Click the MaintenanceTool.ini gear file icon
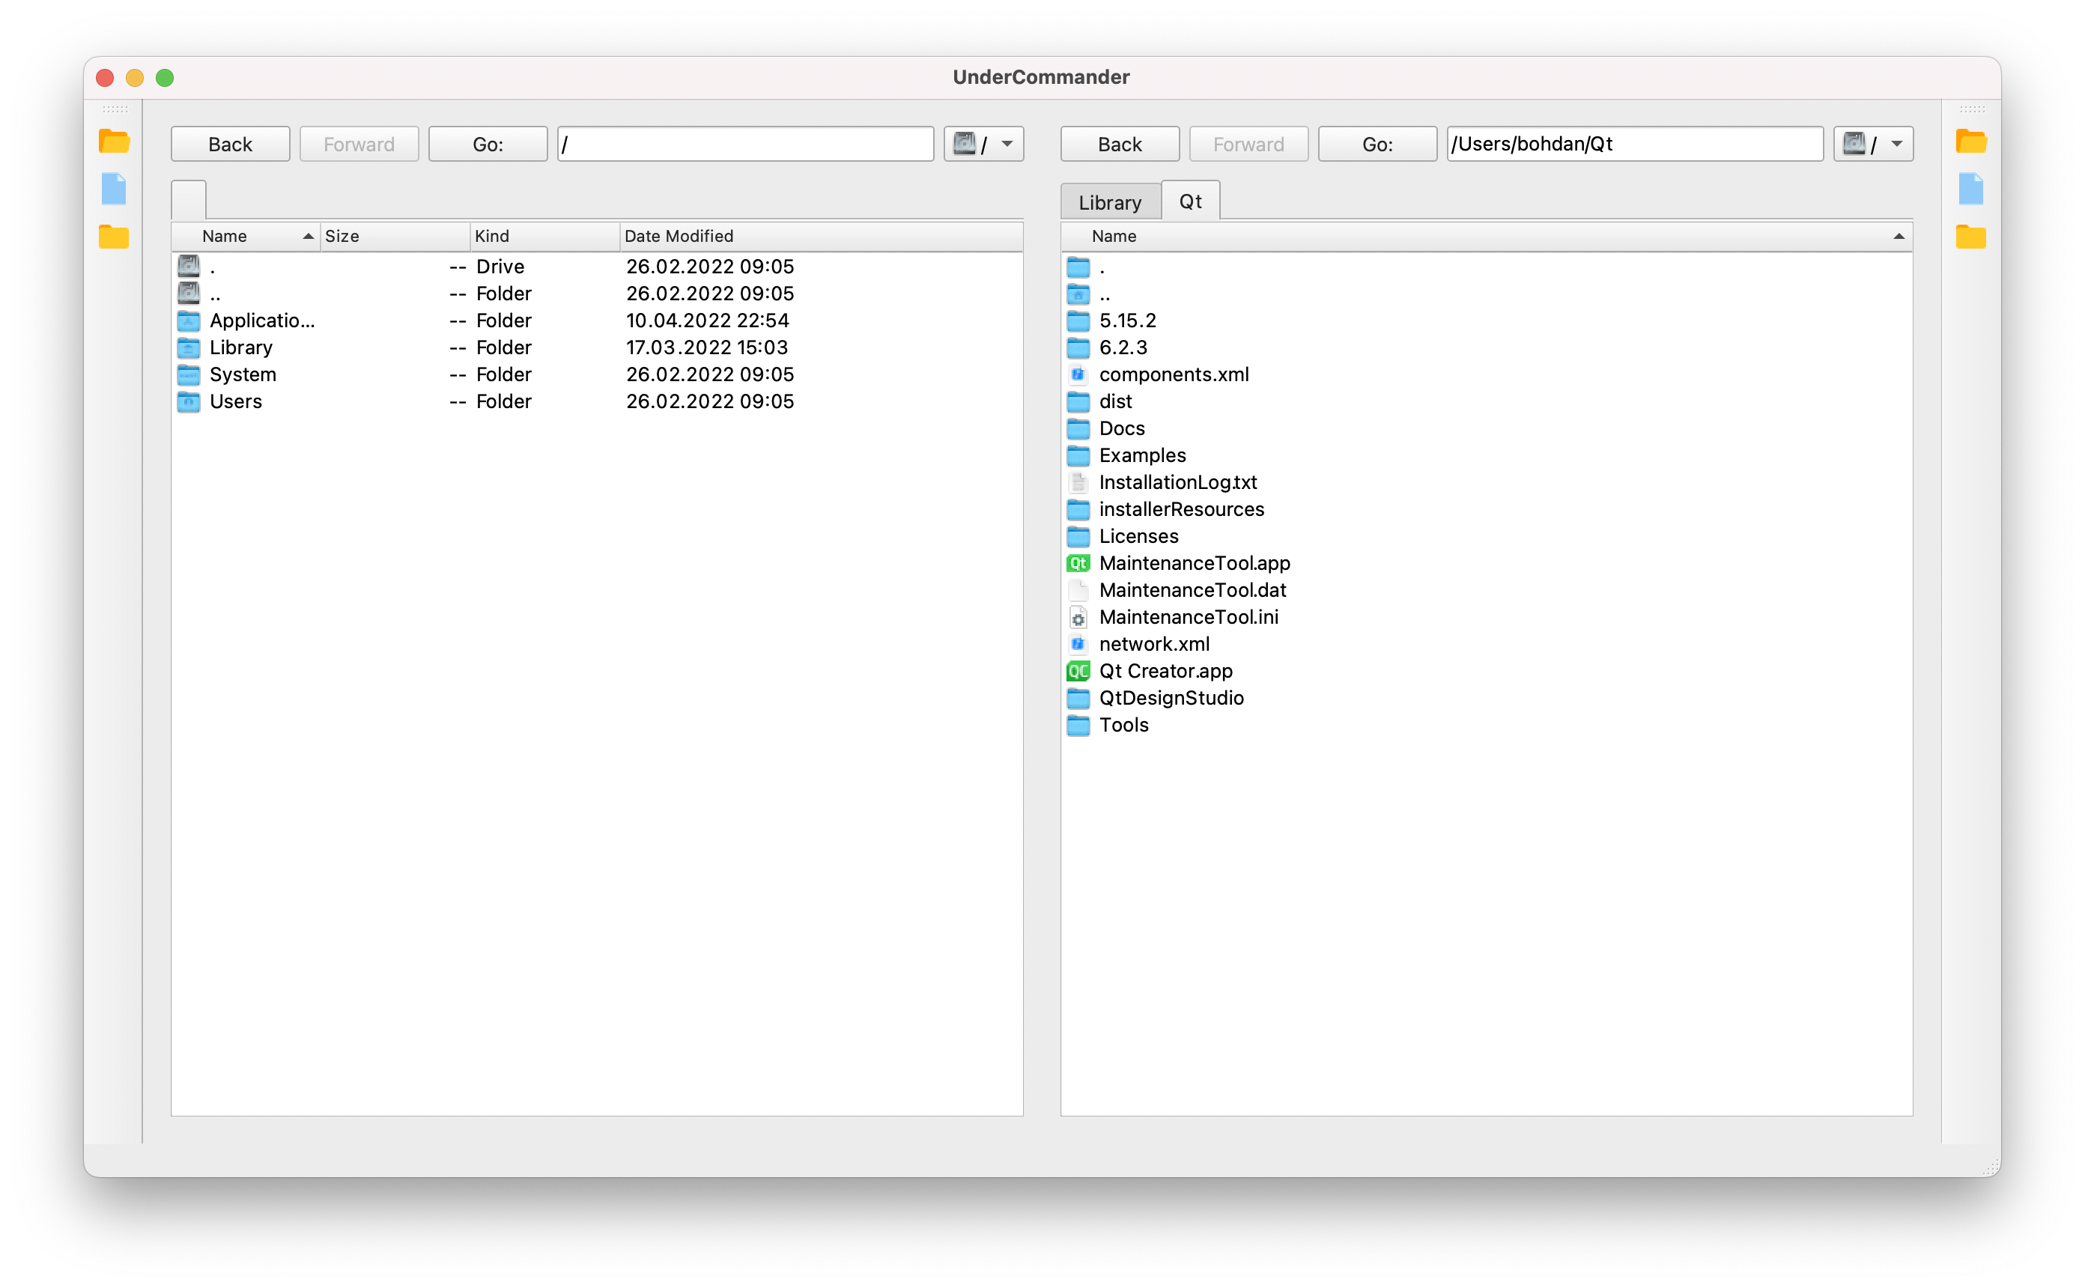Screen dimensions: 2085x1288 click(1078, 618)
